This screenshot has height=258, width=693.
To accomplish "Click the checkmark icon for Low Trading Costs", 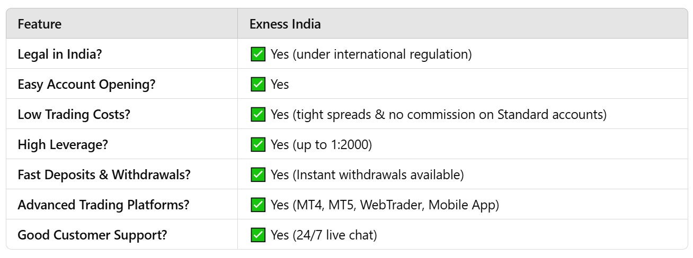I will [x=258, y=114].
